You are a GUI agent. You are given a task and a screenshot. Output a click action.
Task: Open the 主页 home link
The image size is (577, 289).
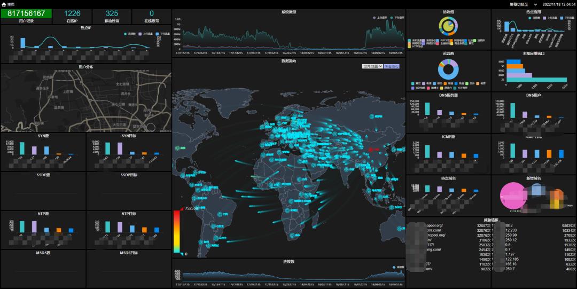pyautogui.click(x=10, y=4)
